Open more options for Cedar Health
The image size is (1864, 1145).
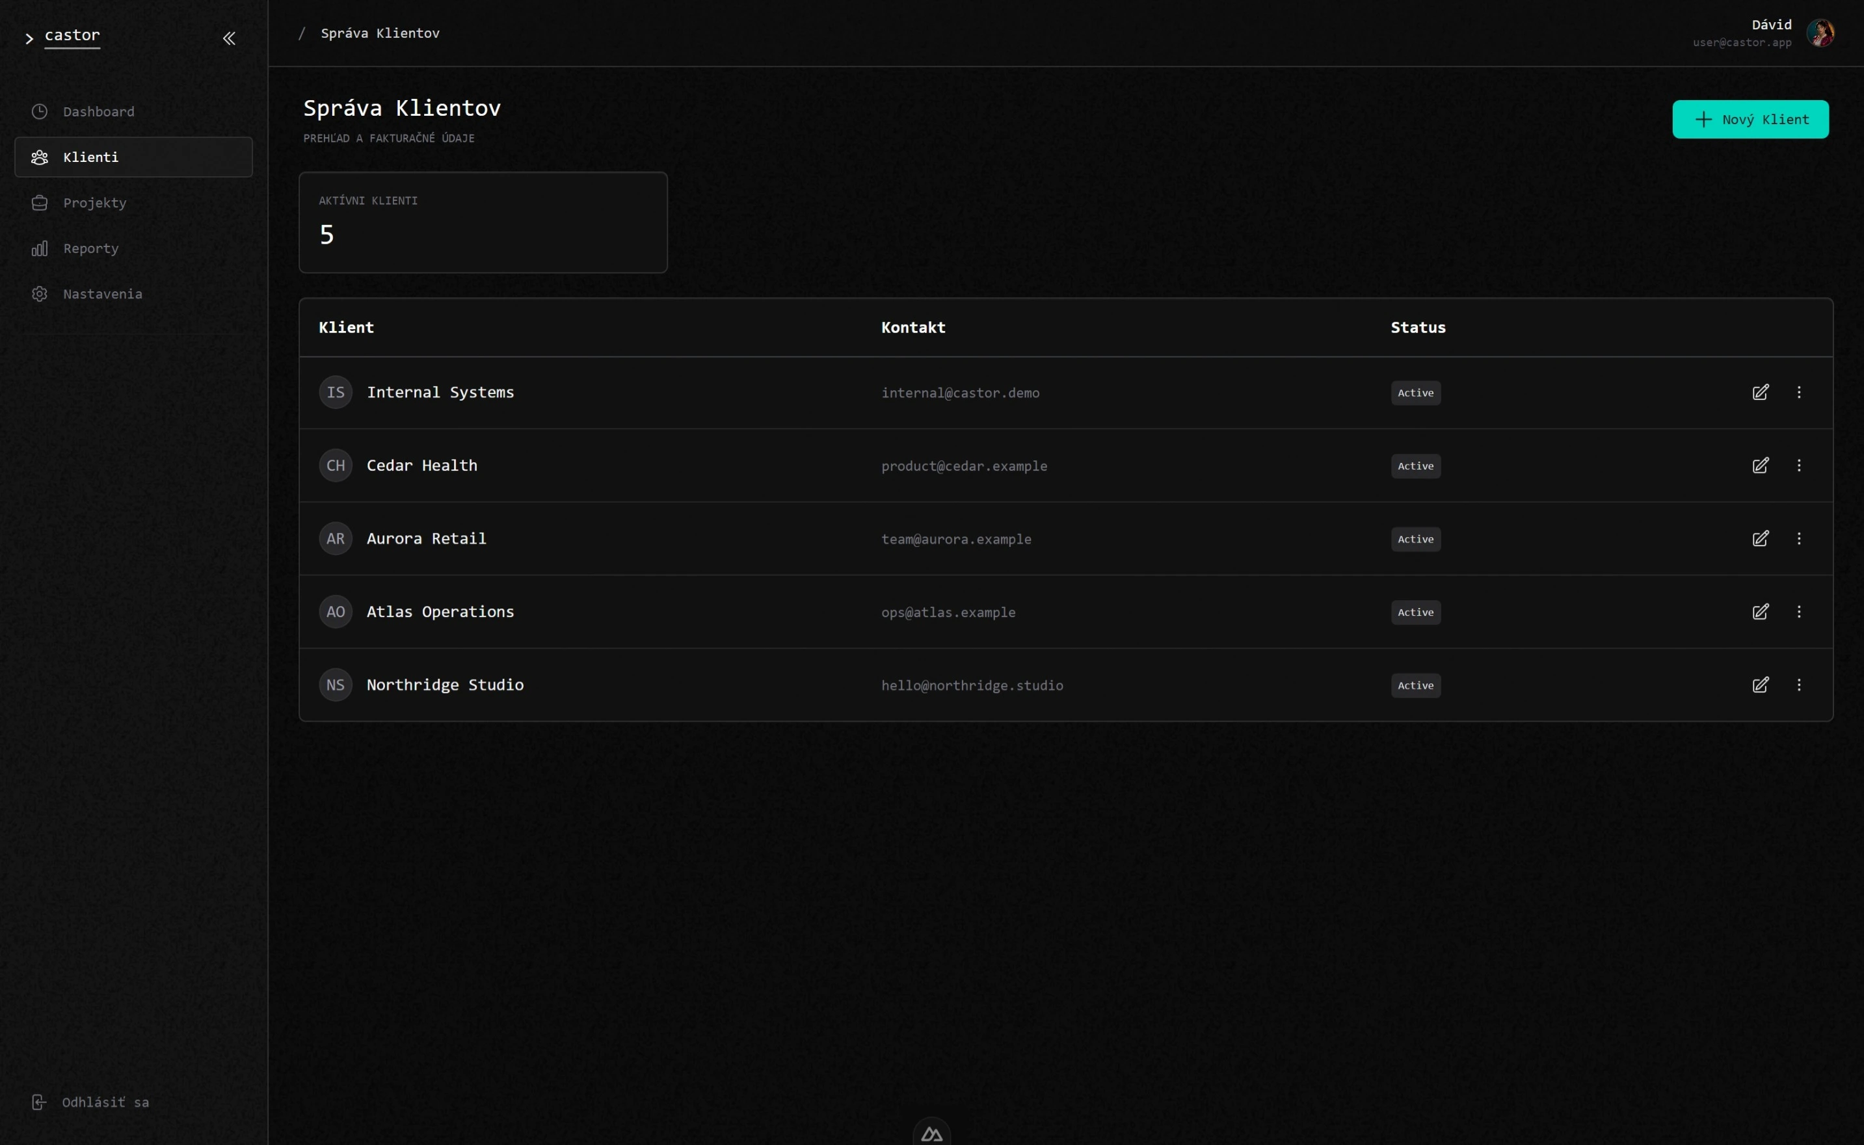click(x=1799, y=465)
